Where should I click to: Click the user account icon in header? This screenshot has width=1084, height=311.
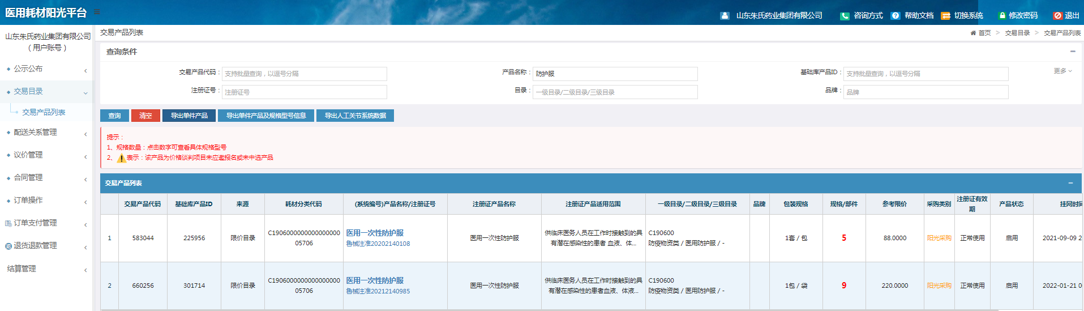tap(725, 16)
